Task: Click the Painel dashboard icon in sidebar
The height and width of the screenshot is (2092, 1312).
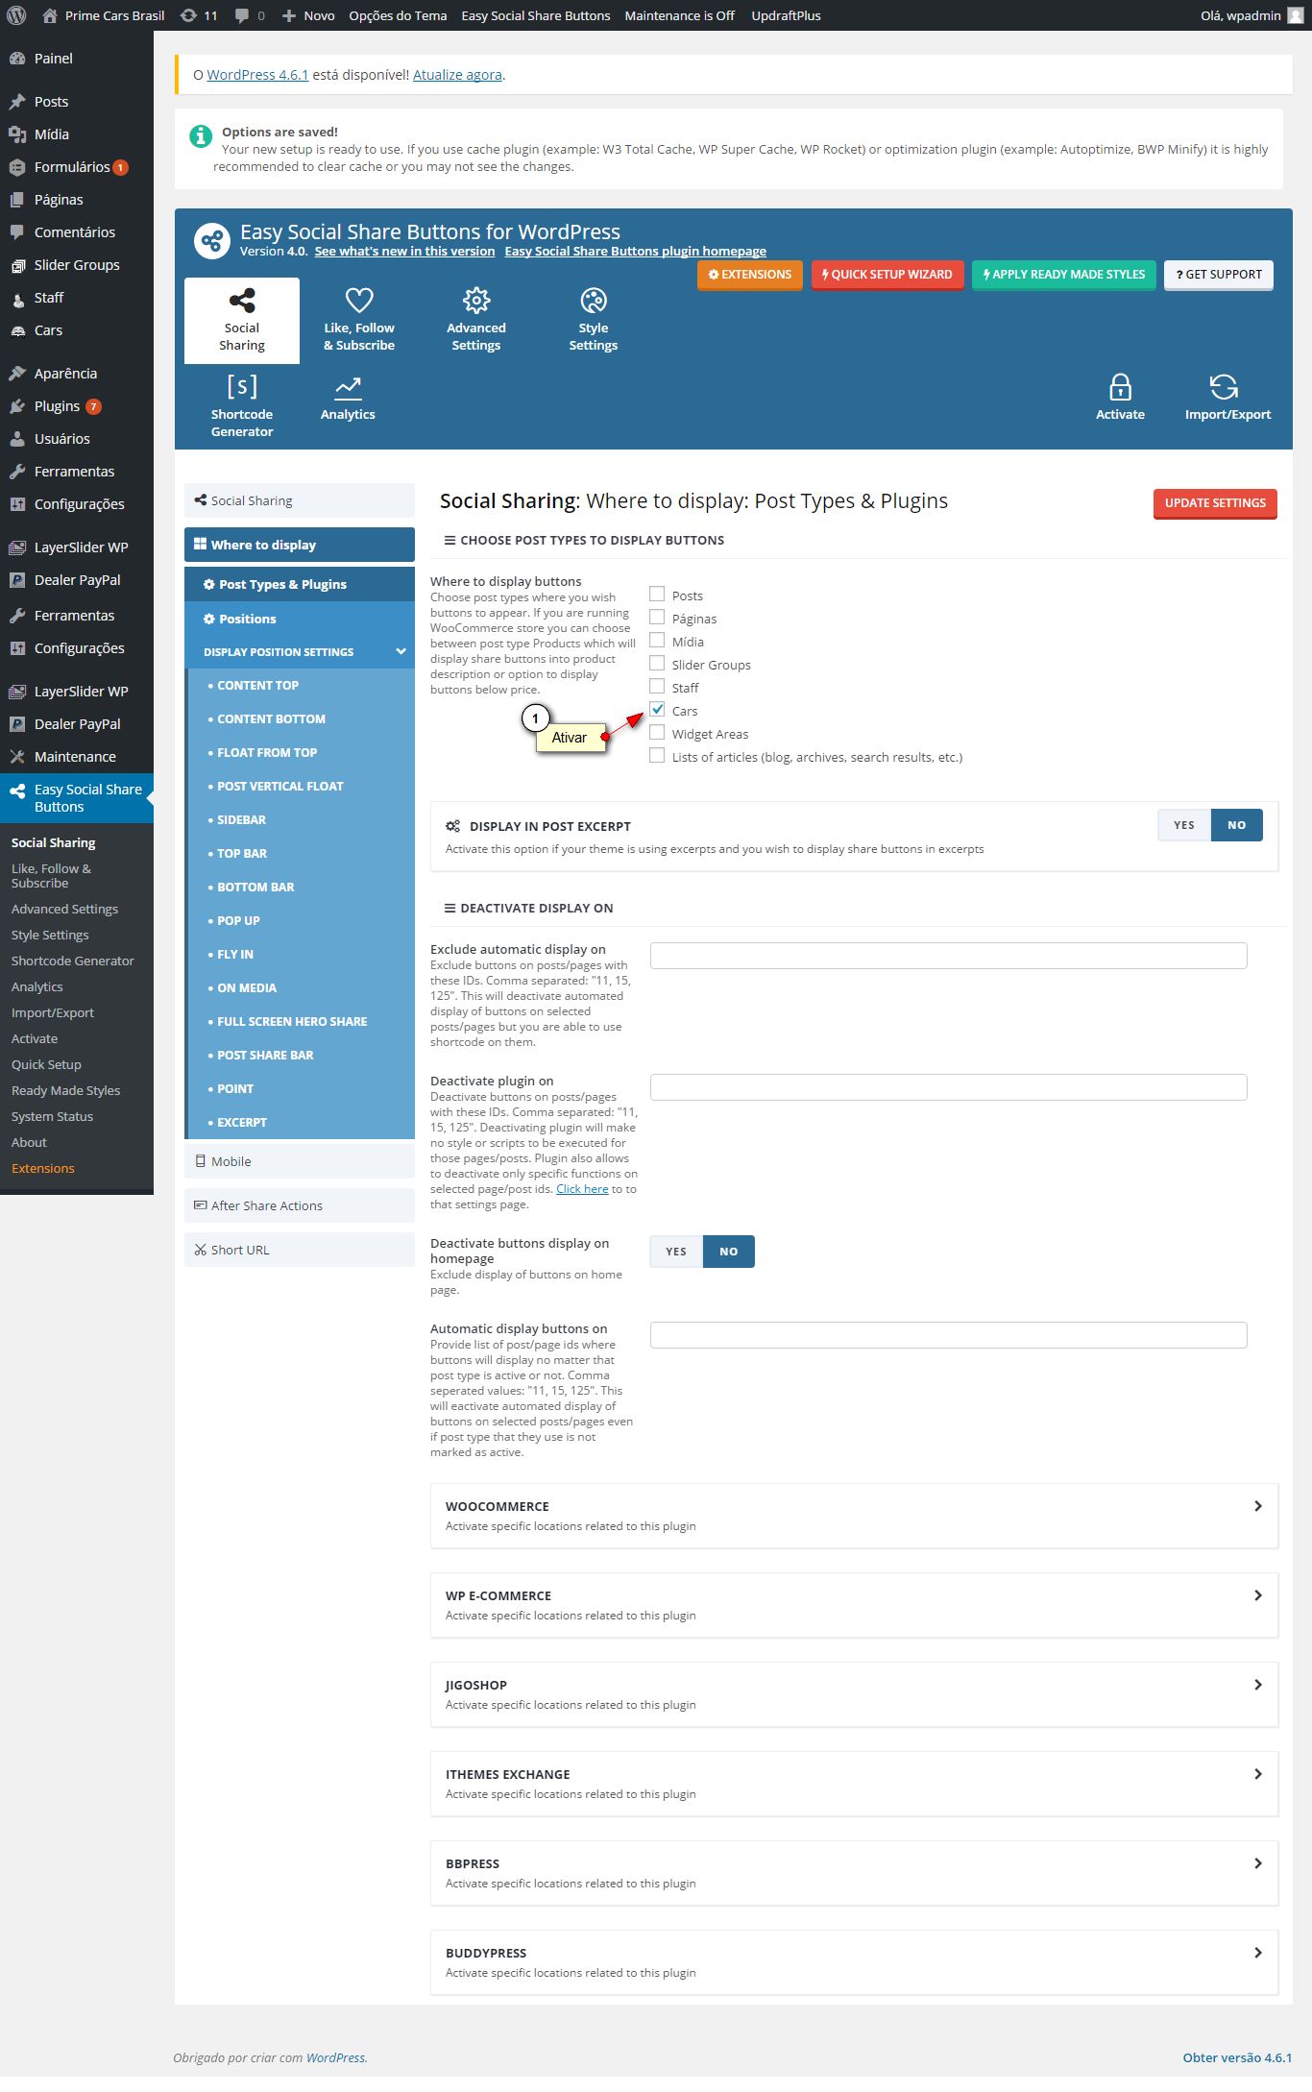Action: (x=17, y=59)
